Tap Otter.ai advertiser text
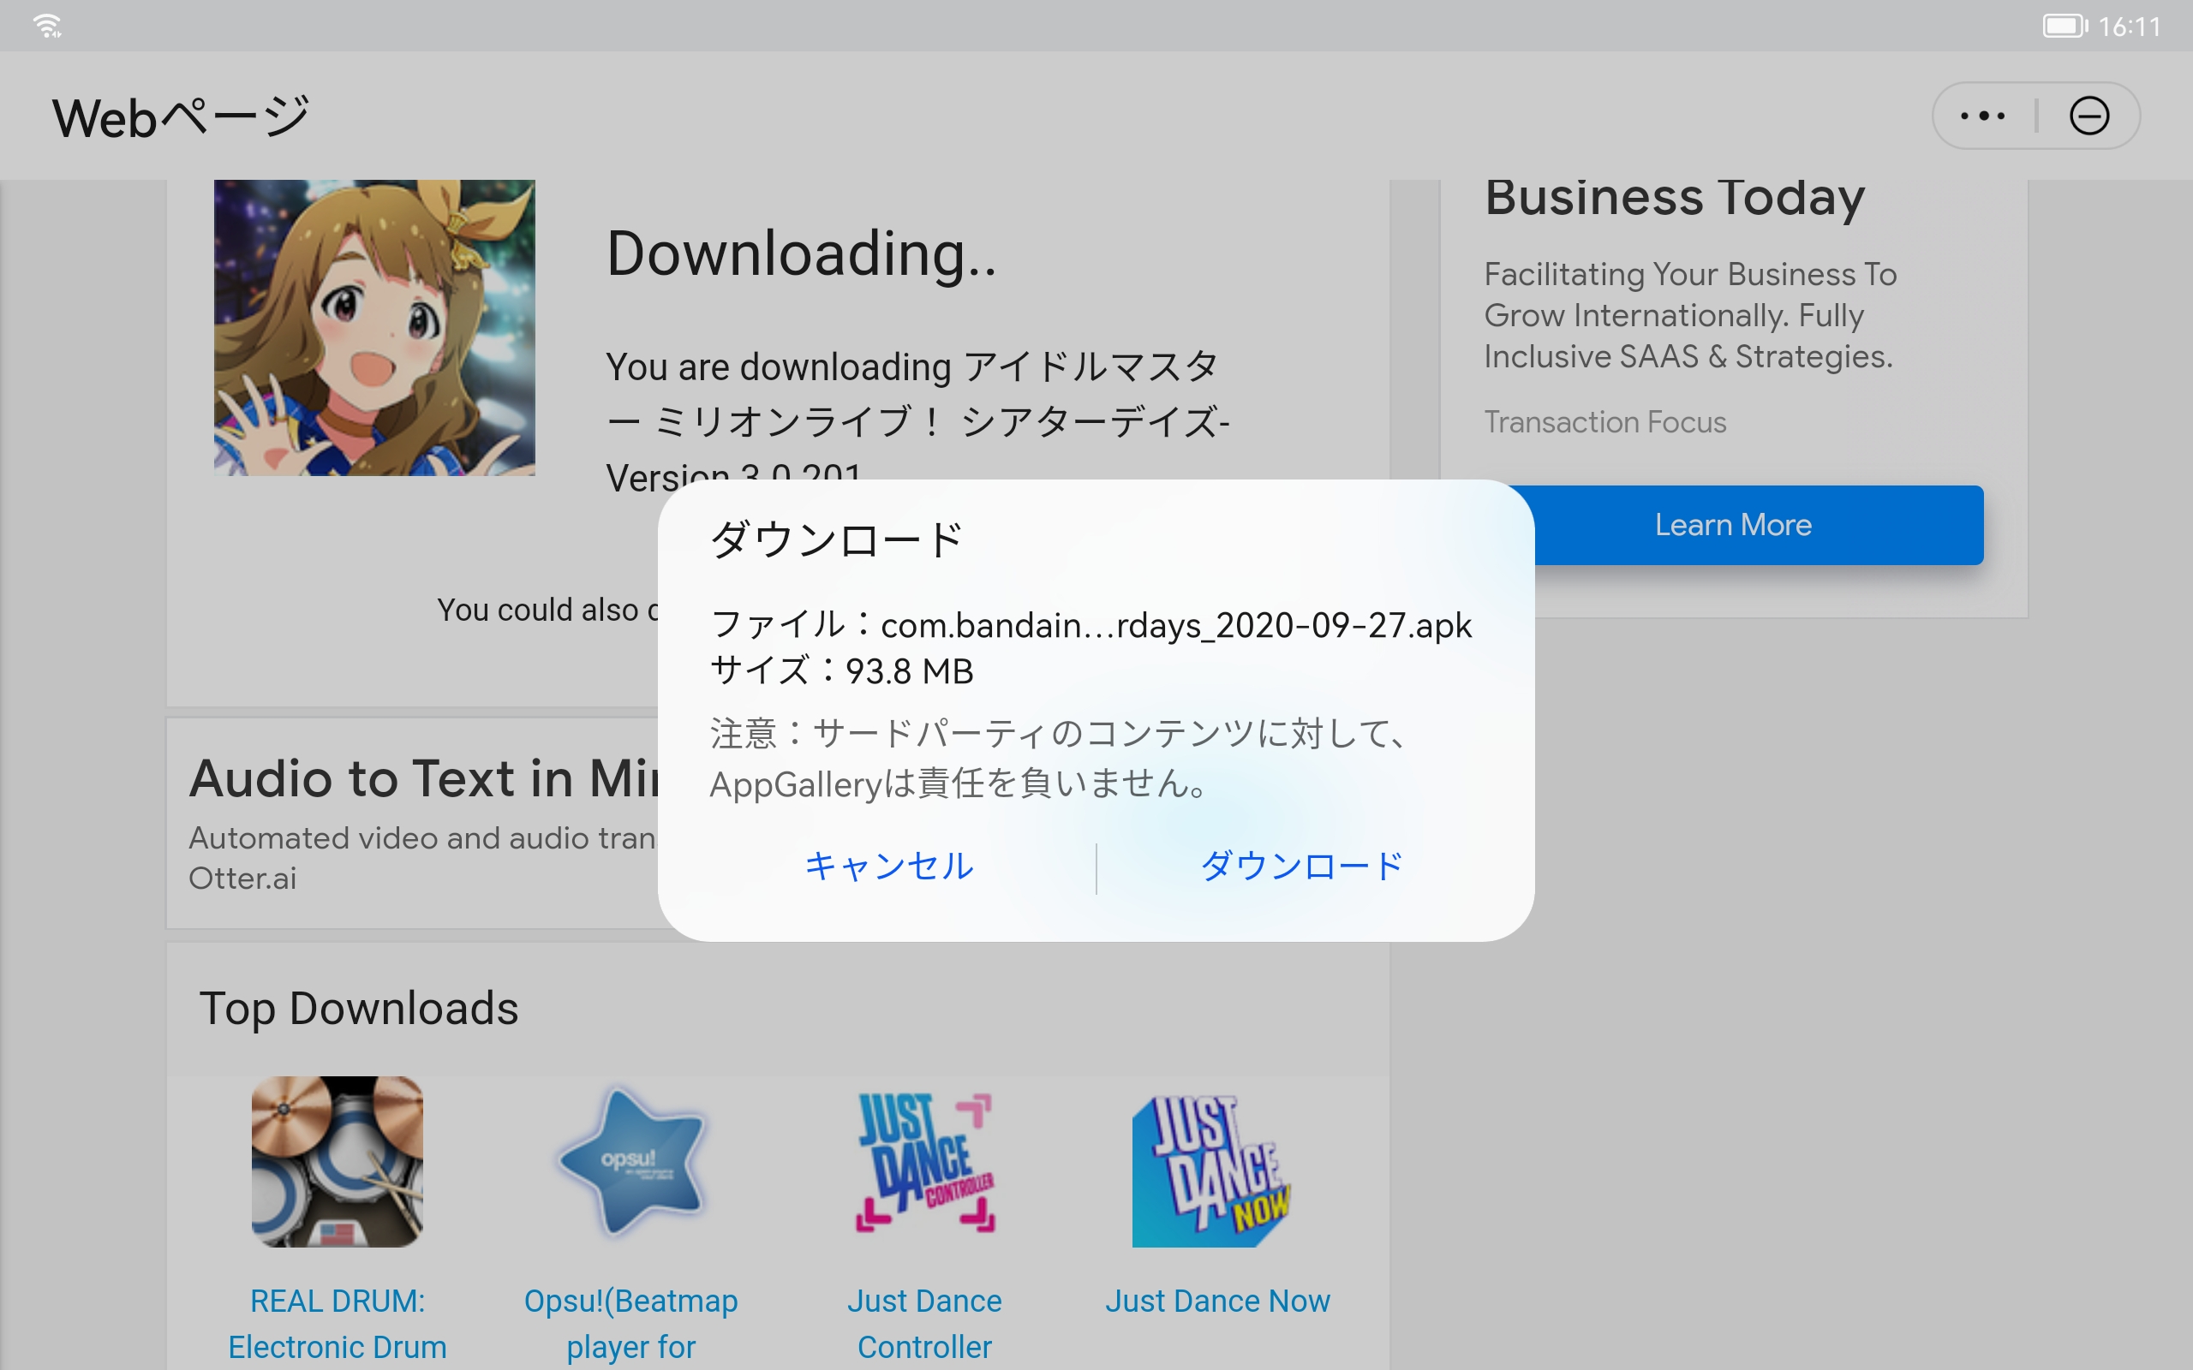 tap(243, 878)
